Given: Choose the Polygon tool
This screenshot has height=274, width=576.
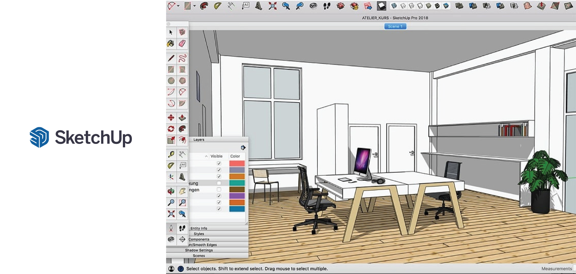Looking at the screenshot, I should pos(182,80).
